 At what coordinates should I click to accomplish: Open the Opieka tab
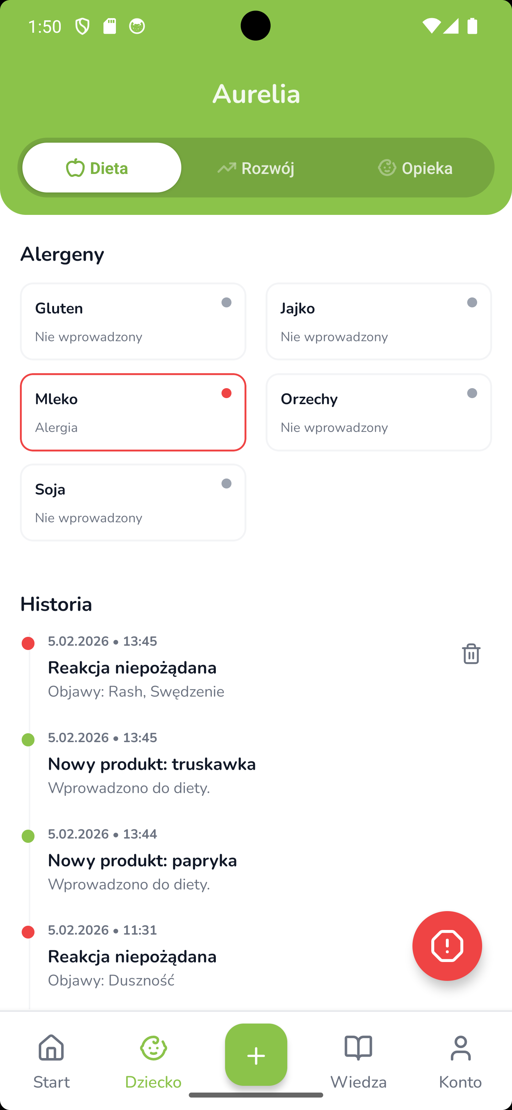pyautogui.click(x=427, y=168)
